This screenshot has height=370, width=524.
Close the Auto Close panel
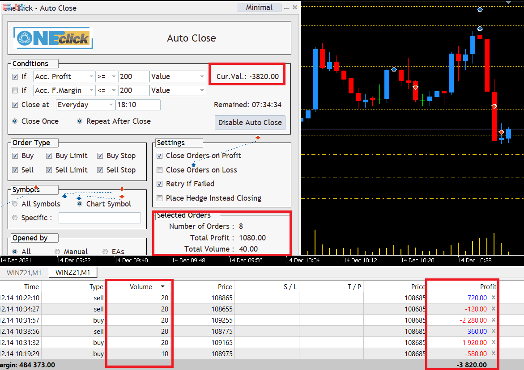pyautogui.click(x=295, y=7)
